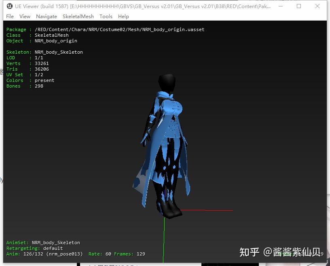This screenshot has width=330, height=266.
Task: Open the Navigate menu
Action: click(x=47, y=17)
